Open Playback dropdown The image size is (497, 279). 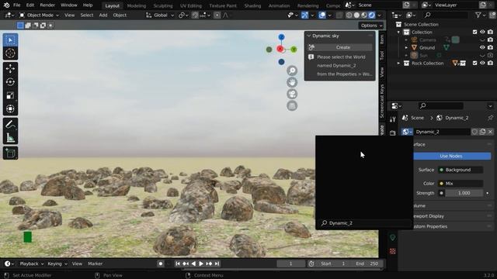coord(31,263)
